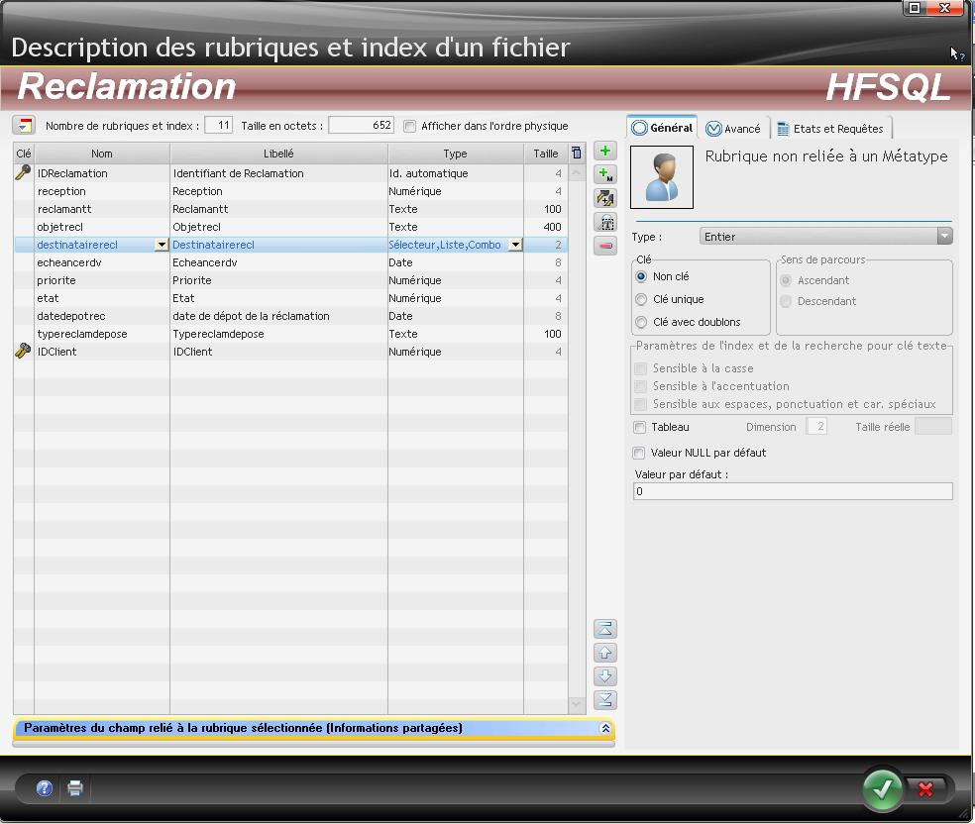Click the key icon of IDReclamation row

23,172
